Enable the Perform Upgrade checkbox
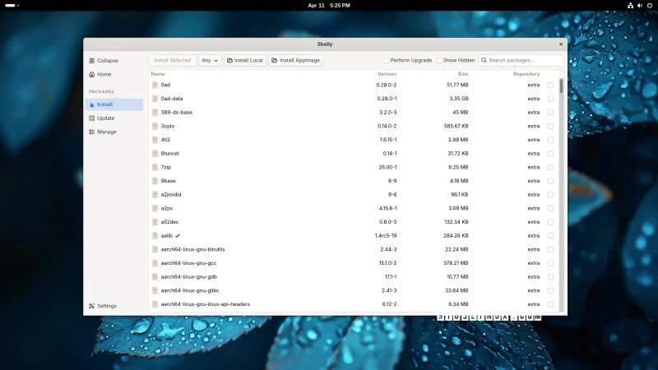 [386, 60]
